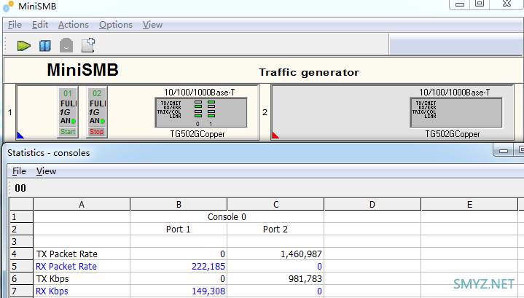Select column C header

[x=275, y=205]
